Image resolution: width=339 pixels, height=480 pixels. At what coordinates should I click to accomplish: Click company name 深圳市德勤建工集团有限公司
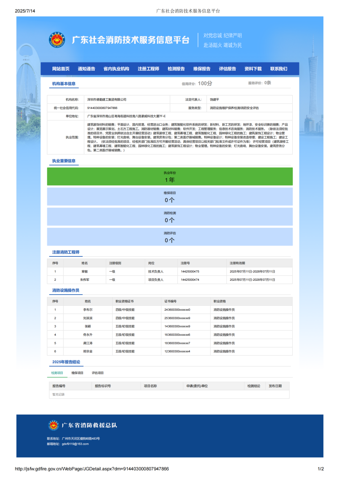107,100
